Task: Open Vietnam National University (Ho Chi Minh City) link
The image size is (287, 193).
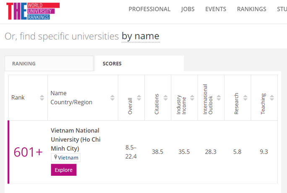Action: click(75, 139)
